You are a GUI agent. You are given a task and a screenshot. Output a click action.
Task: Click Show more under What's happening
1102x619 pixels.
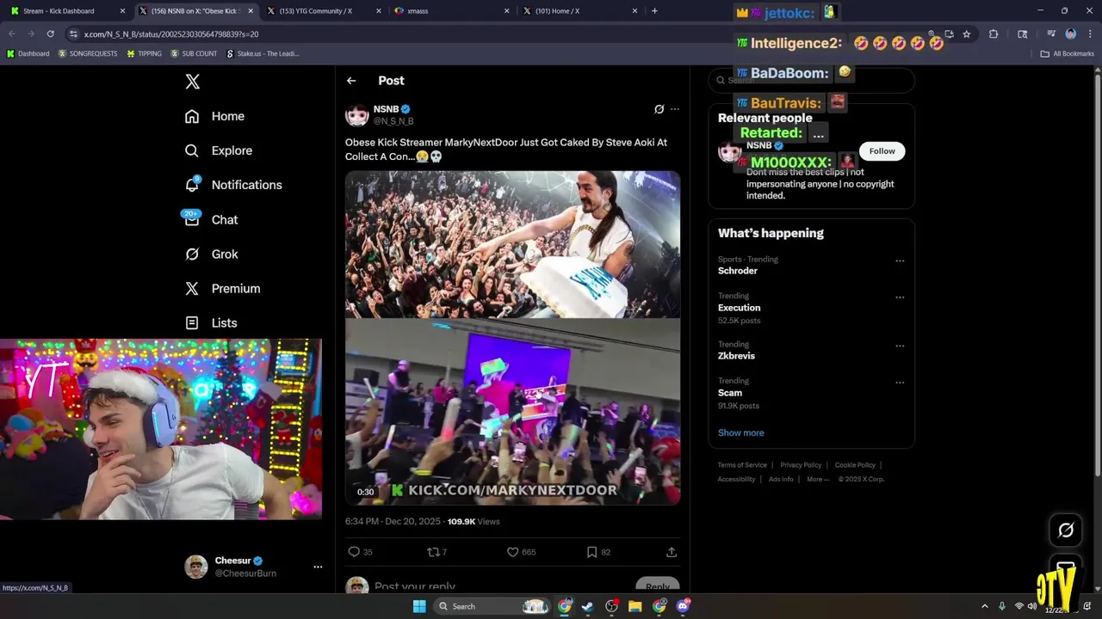click(x=740, y=432)
